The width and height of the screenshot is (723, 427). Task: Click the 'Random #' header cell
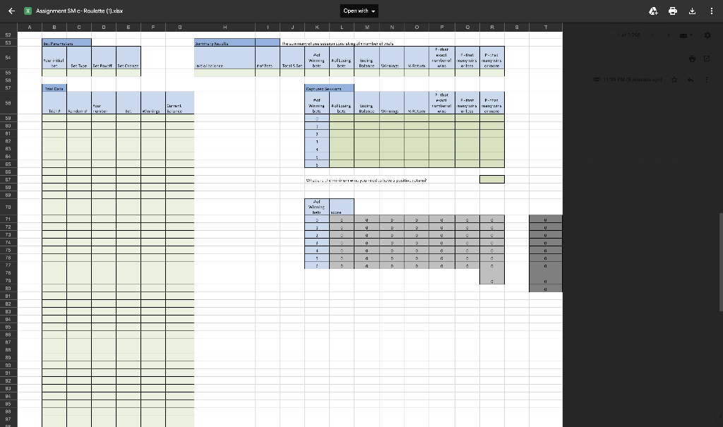[79, 103]
